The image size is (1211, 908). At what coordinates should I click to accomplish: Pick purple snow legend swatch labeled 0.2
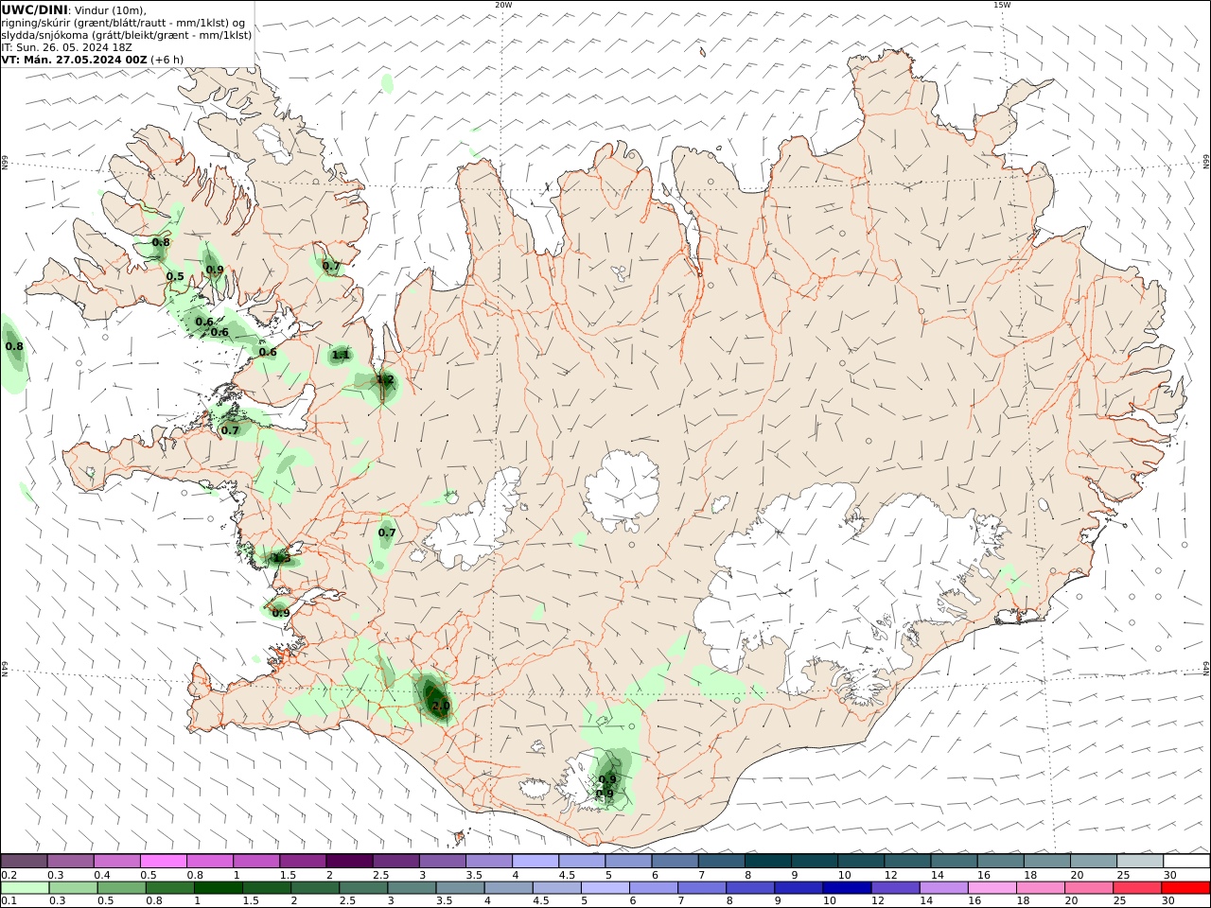pyautogui.click(x=25, y=862)
